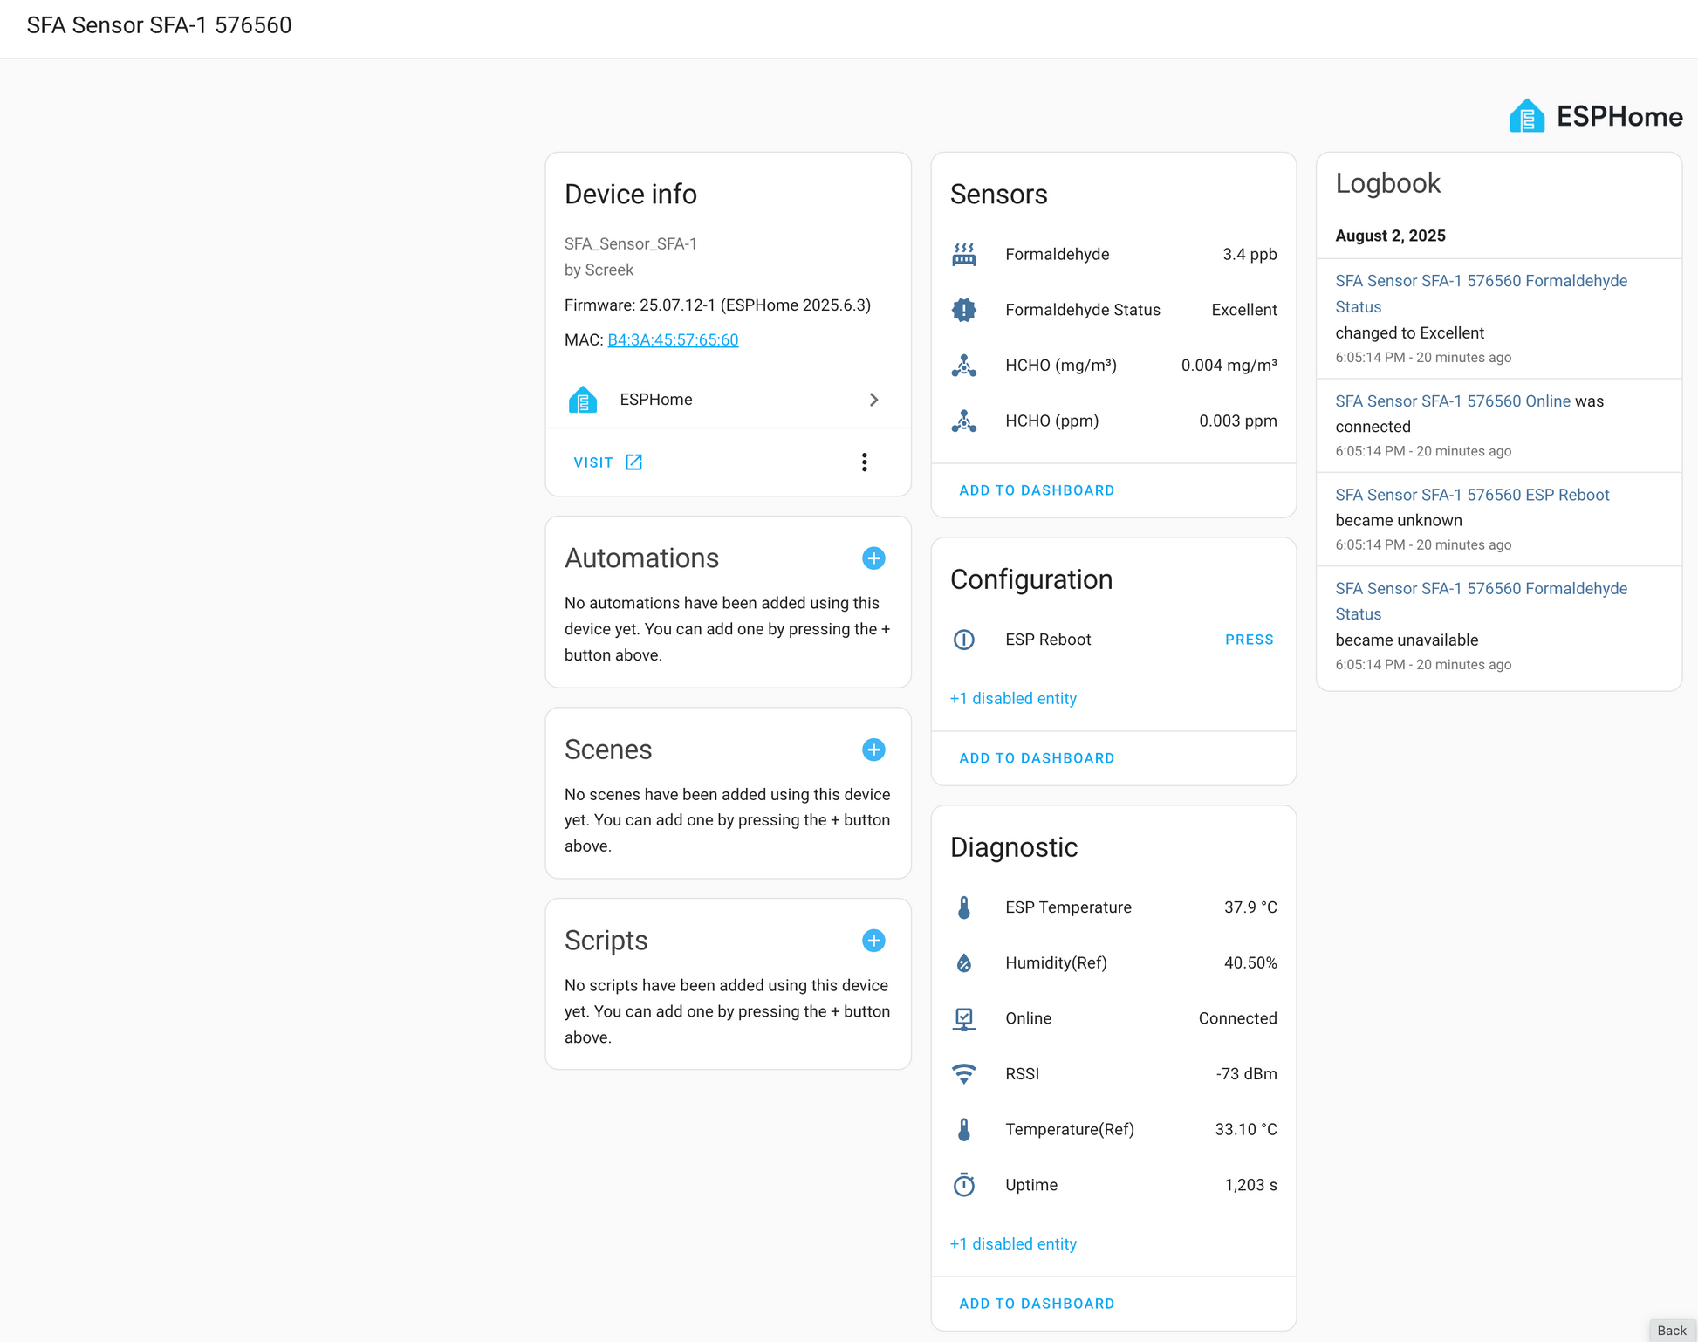Image resolution: width=1698 pixels, height=1342 pixels.
Task: Open the Online logbook entry link
Action: coord(1453,401)
